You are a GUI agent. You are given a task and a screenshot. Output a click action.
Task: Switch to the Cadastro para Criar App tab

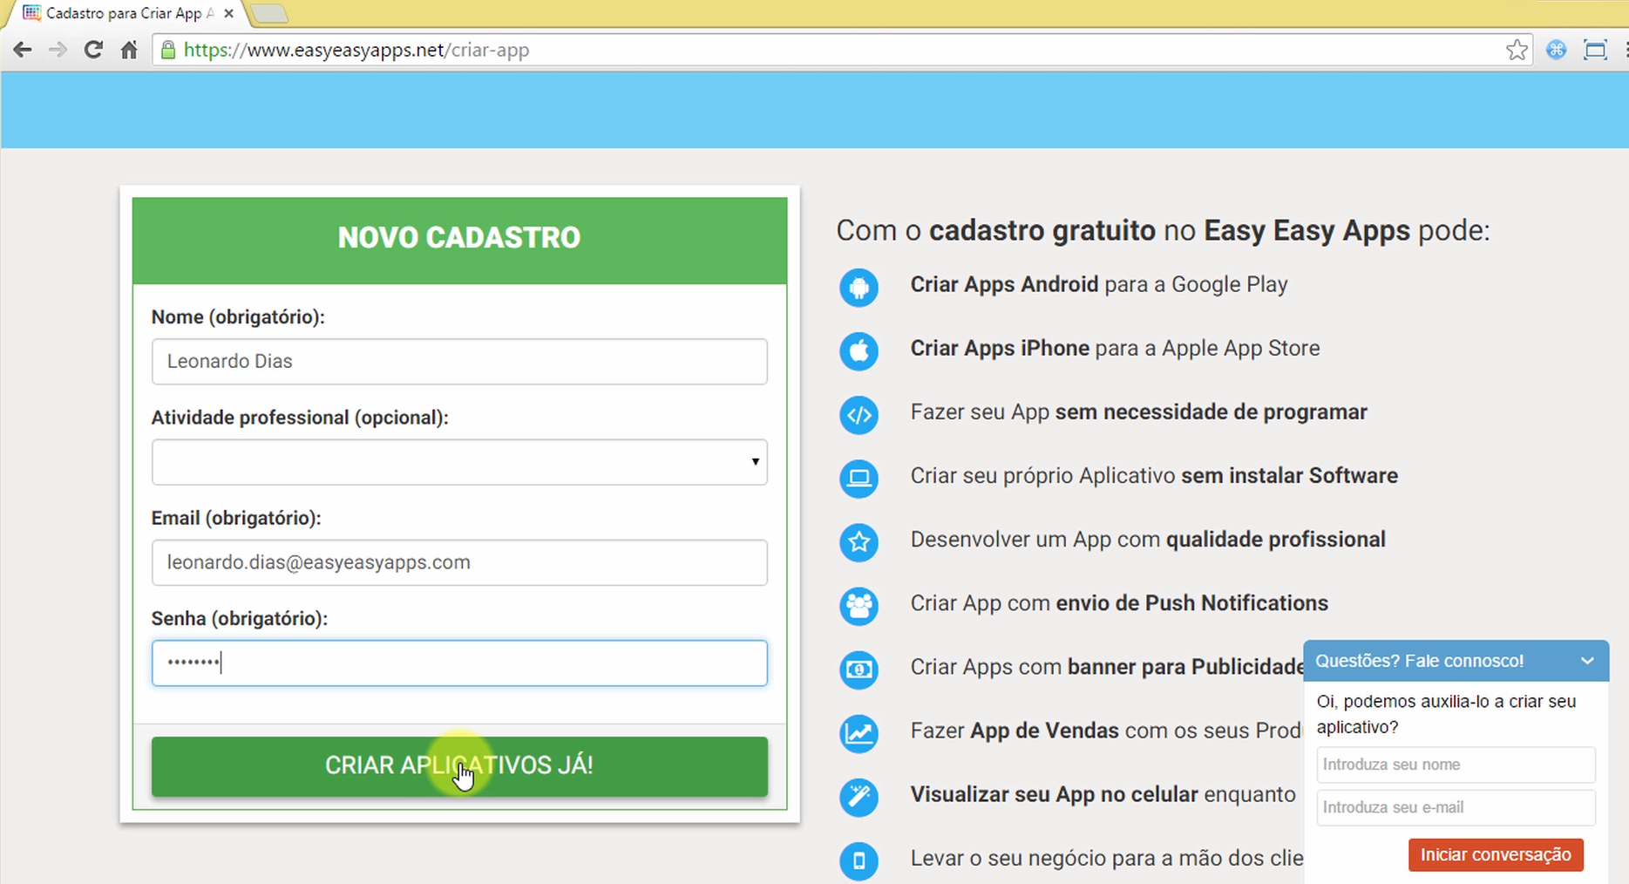coord(122,13)
